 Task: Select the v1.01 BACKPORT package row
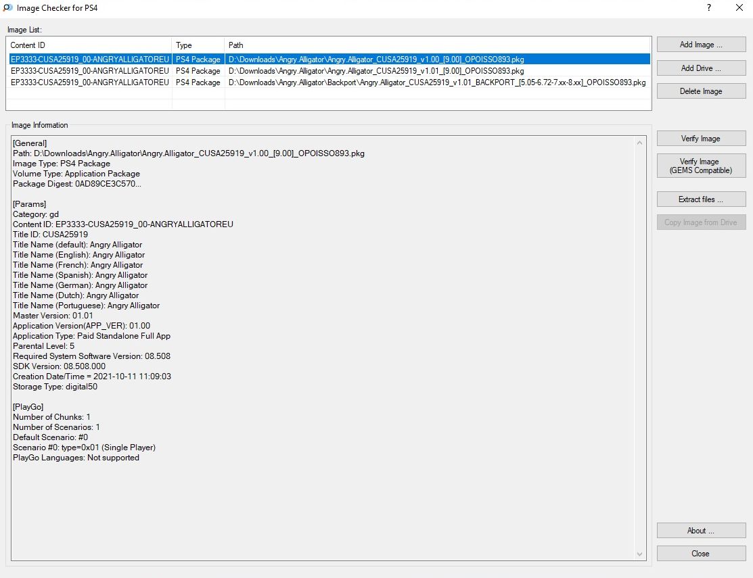pos(329,82)
